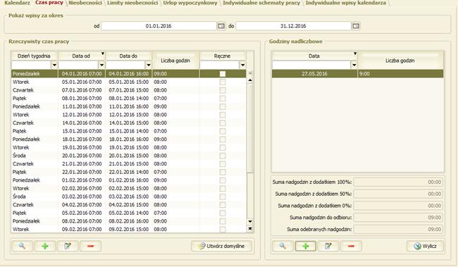Select Środa row 20.01.2016 07:00
Image resolution: width=458 pixels, height=267 pixels.
pyautogui.click(x=128, y=156)
